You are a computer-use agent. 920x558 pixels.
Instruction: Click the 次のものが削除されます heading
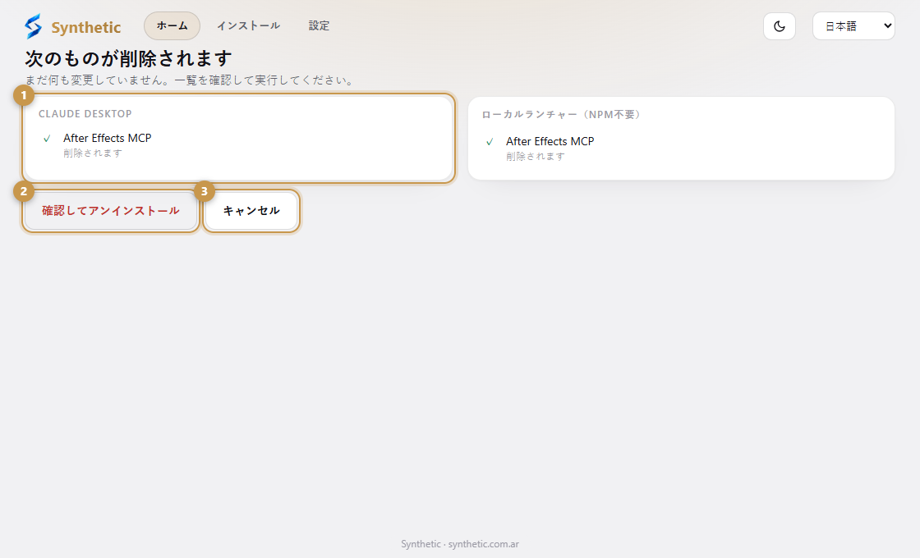point(128,58)
